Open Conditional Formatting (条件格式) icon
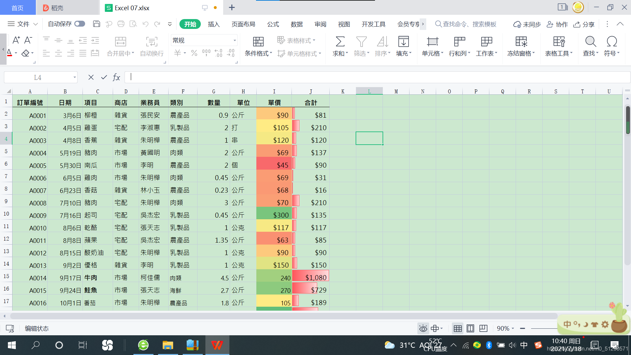Image resolution: width=631 pixels, height=355 pixels. tap(258, 42)
